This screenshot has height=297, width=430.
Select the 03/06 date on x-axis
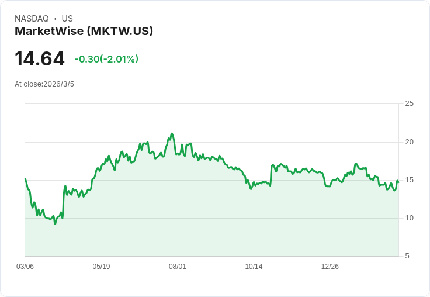pos(25,267)
